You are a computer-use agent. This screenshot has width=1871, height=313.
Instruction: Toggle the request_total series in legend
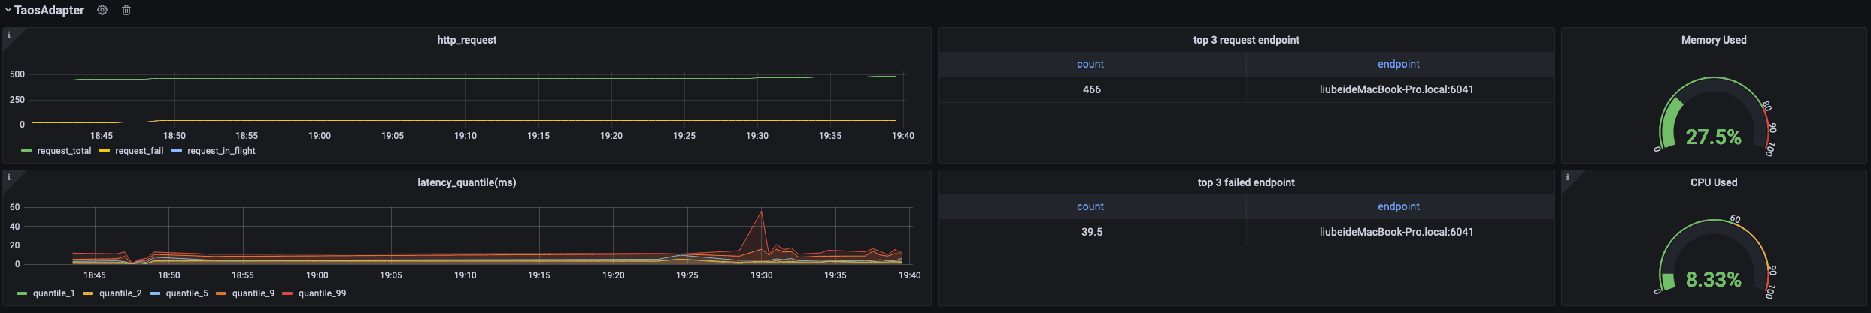point(64,151)
